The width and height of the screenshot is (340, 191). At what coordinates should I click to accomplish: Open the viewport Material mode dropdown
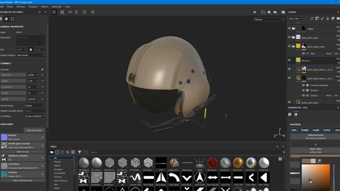coord(269,20)
